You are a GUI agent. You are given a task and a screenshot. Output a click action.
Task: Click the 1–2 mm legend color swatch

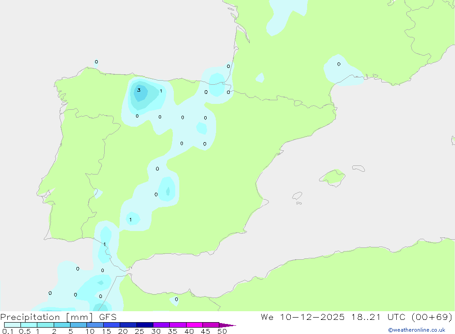45,325
